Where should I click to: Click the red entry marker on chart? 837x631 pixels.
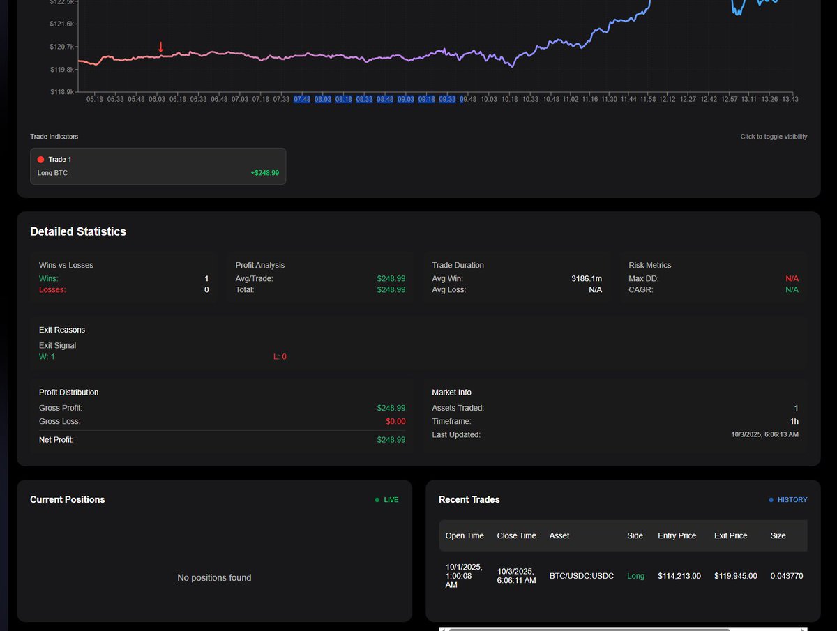coord(161,47)
